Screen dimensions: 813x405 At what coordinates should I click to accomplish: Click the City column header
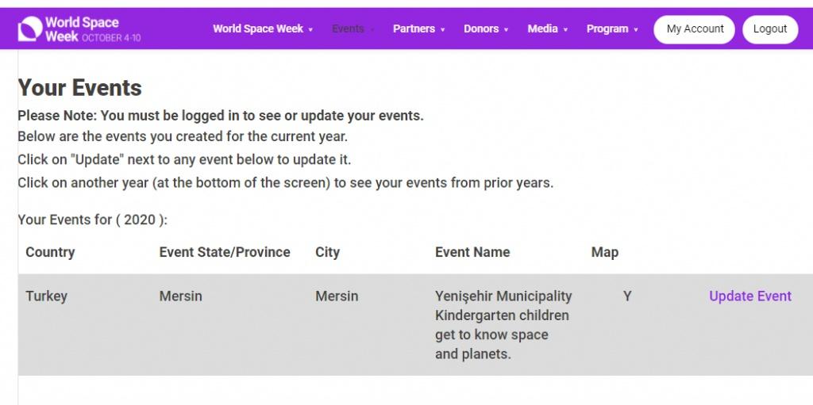pyautogui.click(x=327, y=253)
